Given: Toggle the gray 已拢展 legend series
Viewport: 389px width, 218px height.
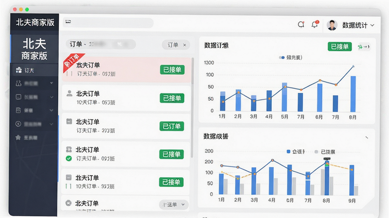Looking at the screenshot, I should (325, 152).
